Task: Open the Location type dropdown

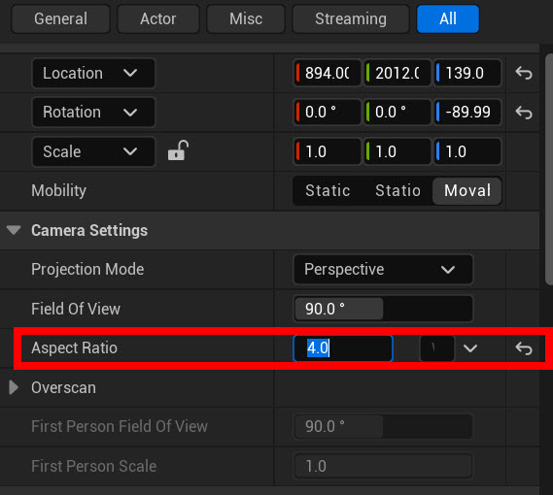Action: pyautogui.click(x=93, y=74)
